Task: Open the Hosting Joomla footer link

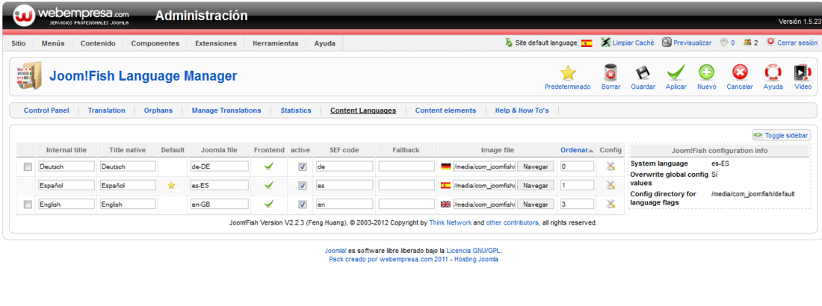Action: (x=477, y=260)
